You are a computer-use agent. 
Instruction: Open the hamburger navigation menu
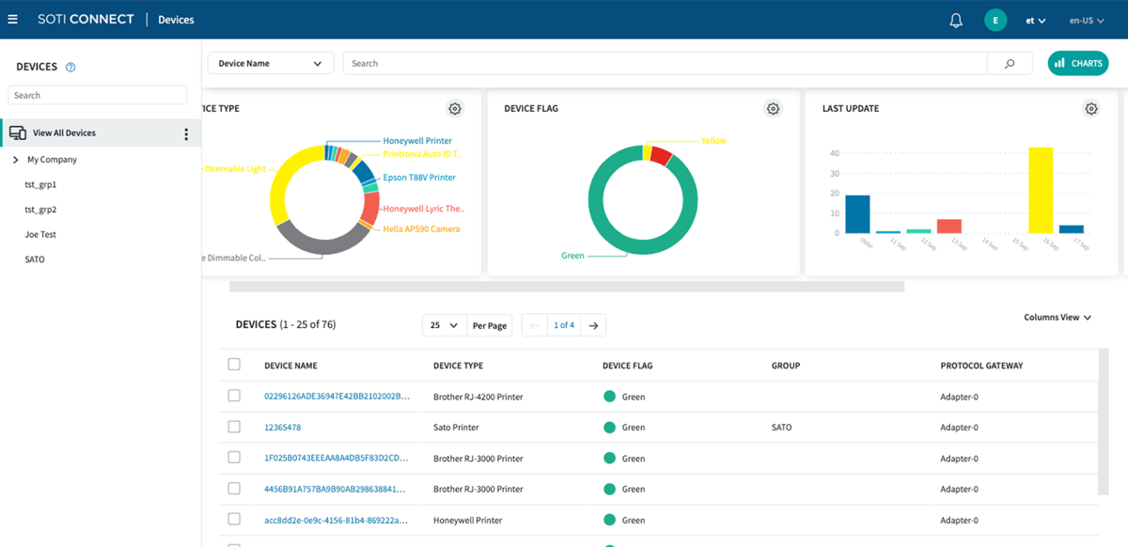coord(12,18)
